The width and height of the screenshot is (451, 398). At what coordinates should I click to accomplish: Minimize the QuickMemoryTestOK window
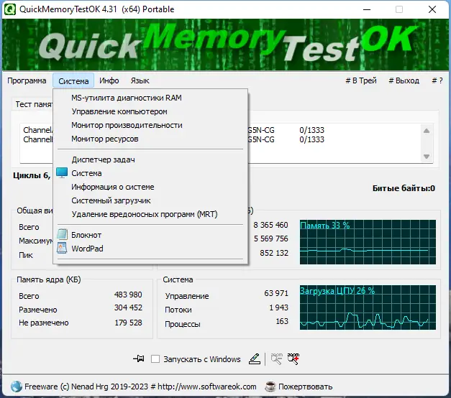point(367,9)
